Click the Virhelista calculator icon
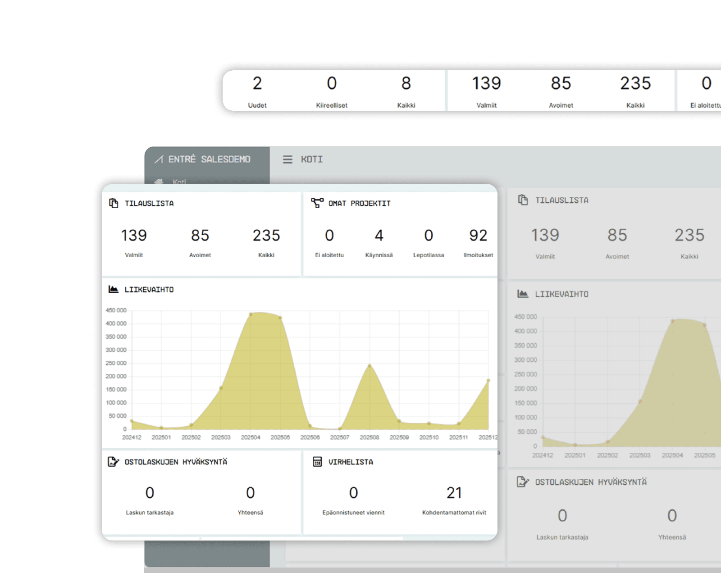The image size is (721, 573). 317,462
